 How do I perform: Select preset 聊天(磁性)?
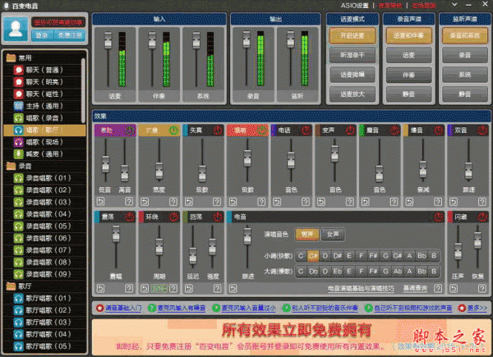(x=44, y=94)
